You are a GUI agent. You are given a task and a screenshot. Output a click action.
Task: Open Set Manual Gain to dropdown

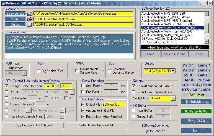tap(62, 110)
